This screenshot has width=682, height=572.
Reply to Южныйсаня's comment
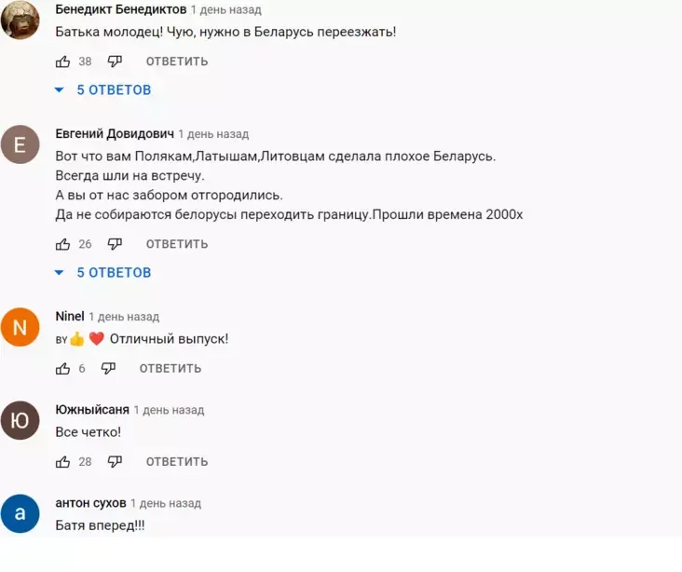point(177,461)
